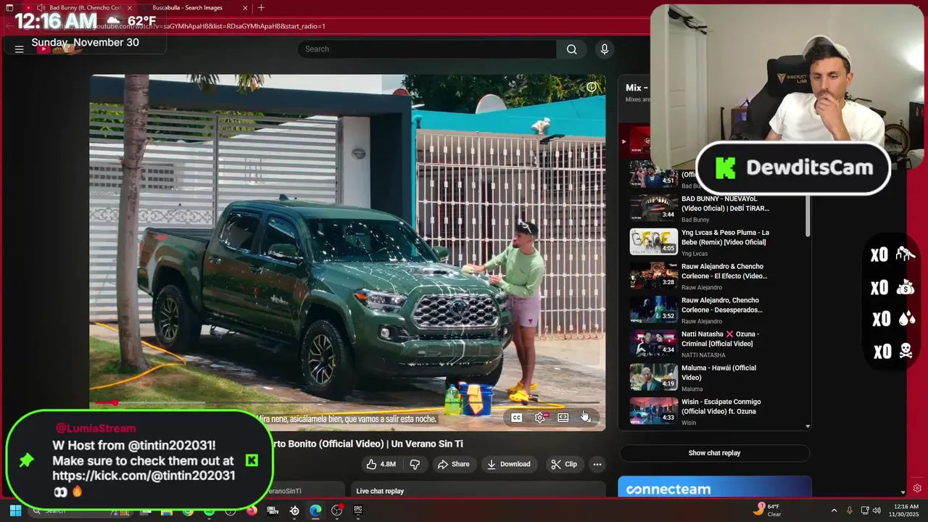Open browser settings gear in bottom right corner
This screenshot has height=522, width=928.
917,489
